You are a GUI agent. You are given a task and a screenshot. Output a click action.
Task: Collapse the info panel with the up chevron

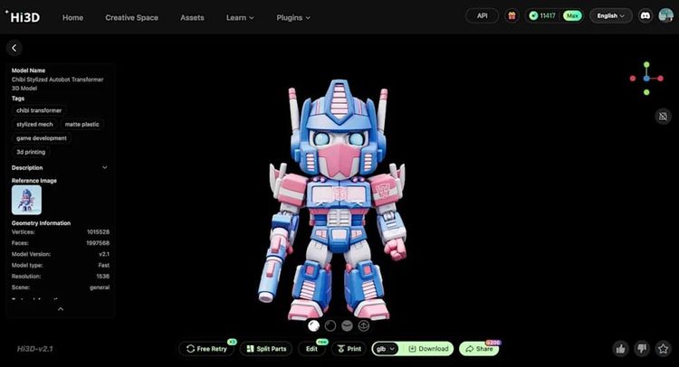coord(61,309)
